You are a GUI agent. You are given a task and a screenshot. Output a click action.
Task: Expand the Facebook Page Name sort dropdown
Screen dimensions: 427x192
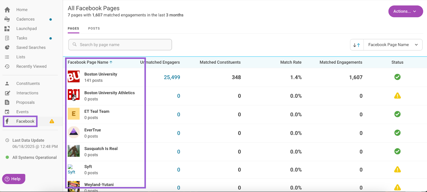click(393, 45)
